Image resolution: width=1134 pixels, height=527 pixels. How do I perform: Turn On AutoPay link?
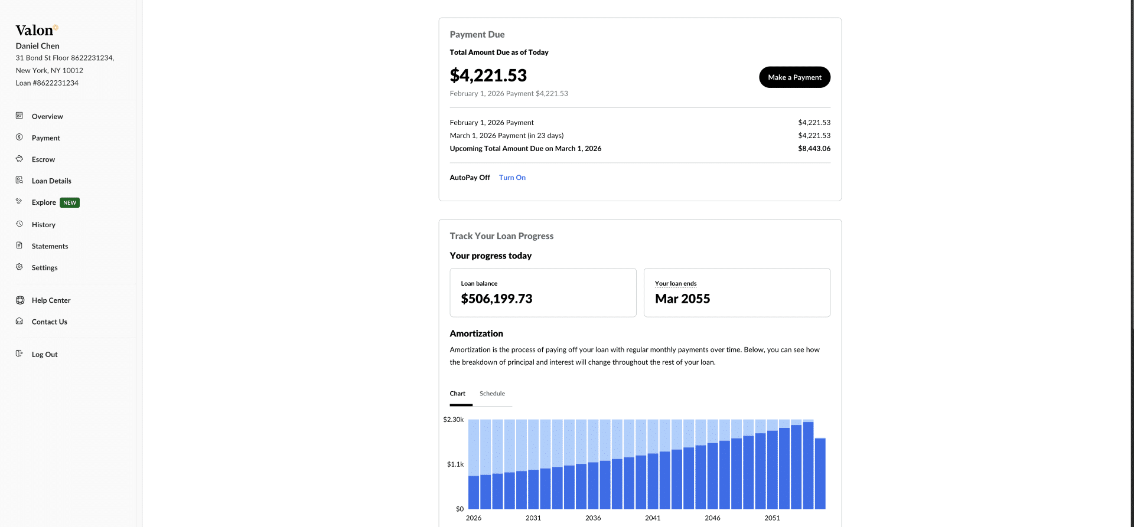512,178
